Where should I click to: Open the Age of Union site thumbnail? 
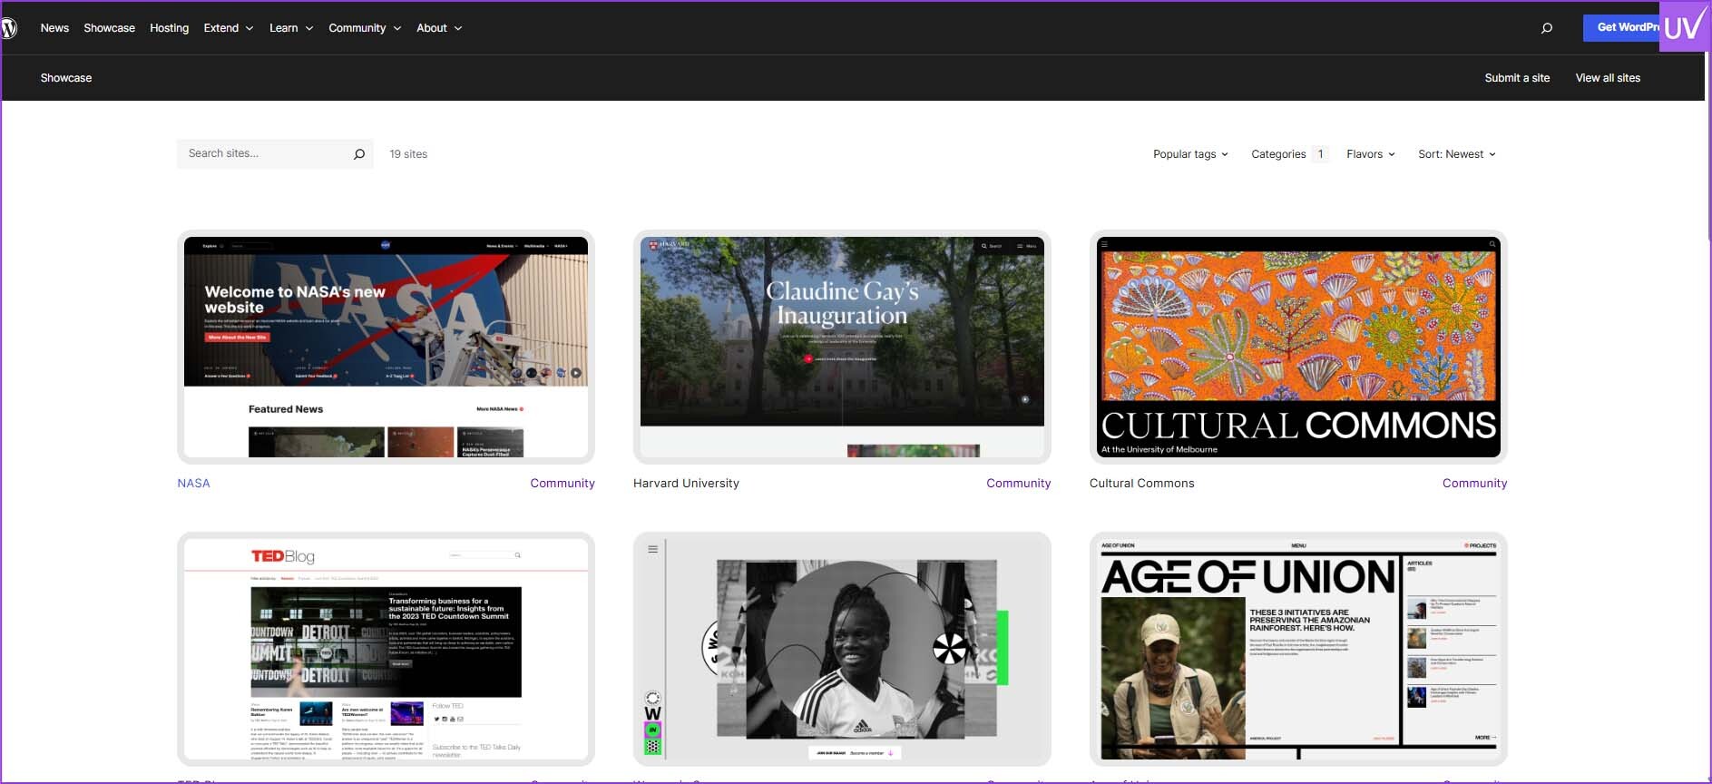click(x=1298, y=649)
